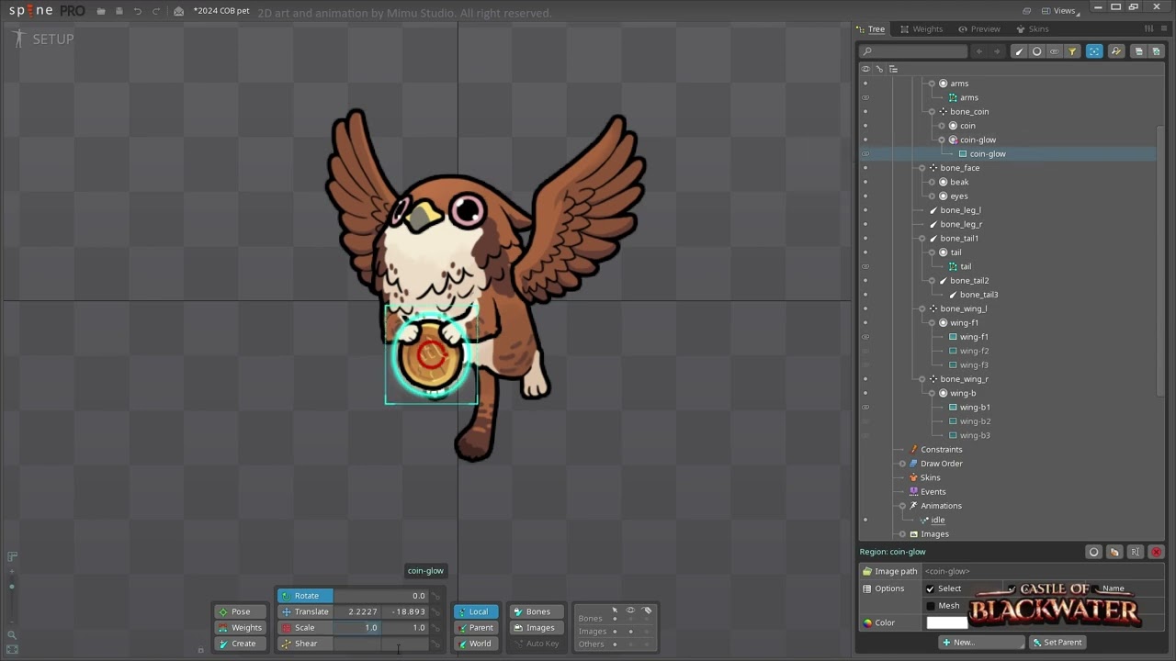1176x661 pixels.
Task: Click the rename icon in properties
Action: click(1135, 552)
